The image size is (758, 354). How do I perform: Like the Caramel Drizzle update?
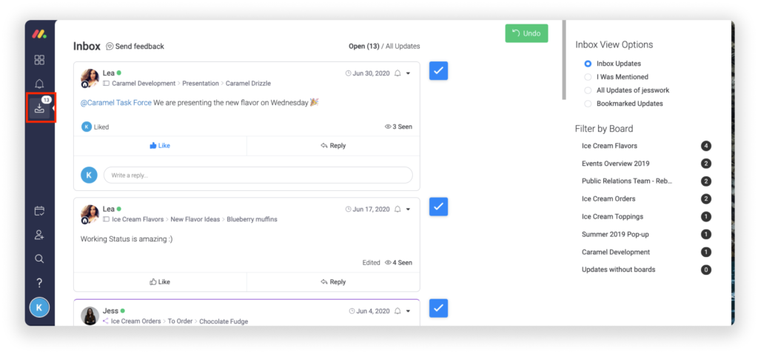160,146
